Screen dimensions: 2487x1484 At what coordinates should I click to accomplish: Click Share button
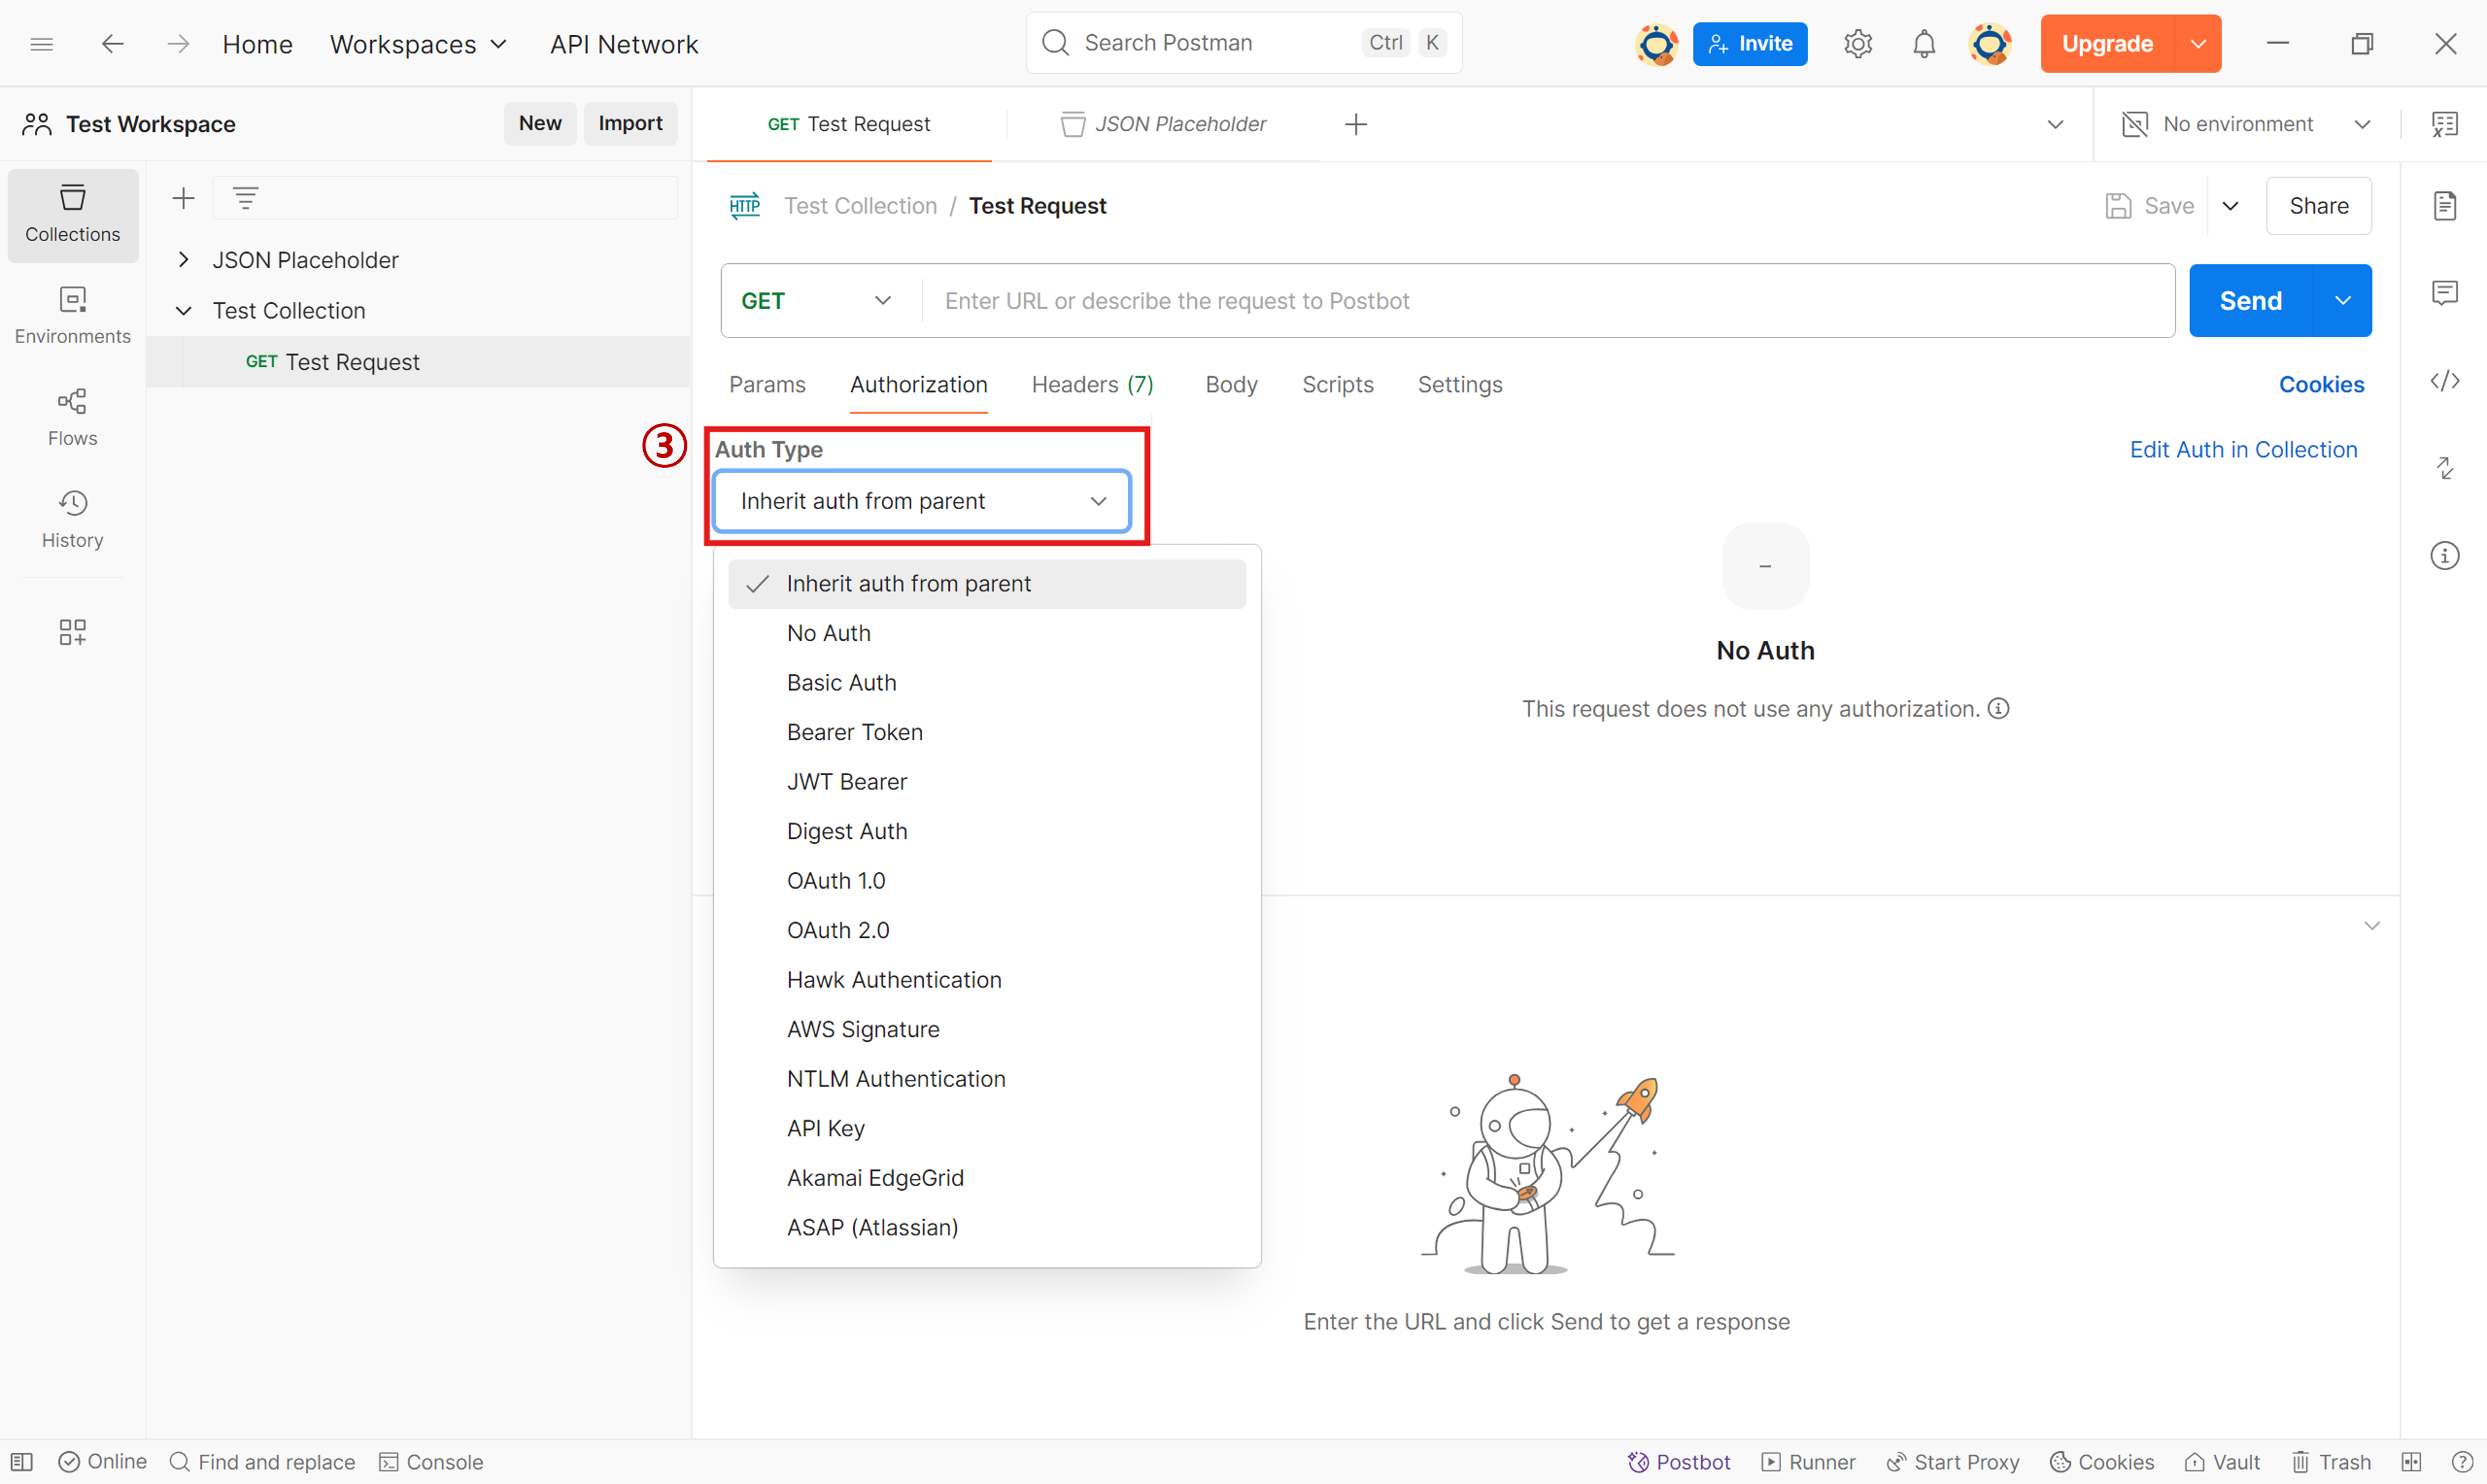2318,206
